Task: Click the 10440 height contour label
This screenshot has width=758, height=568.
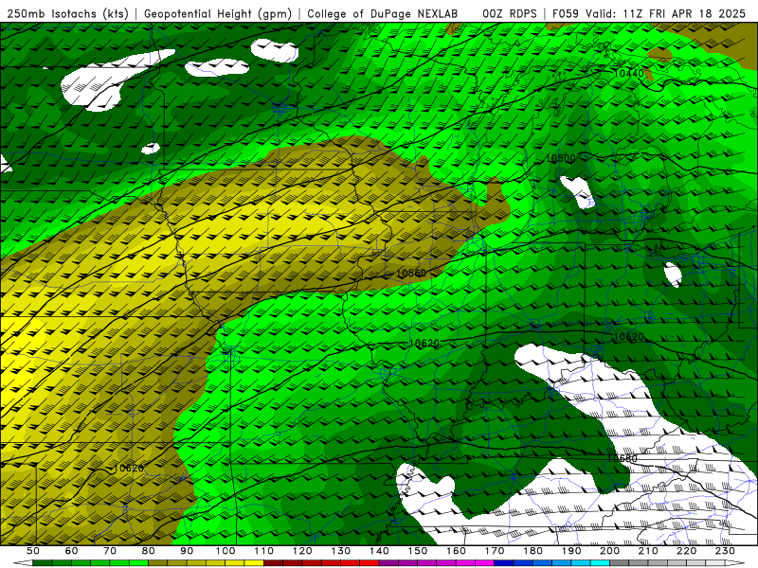Action: [x=630, y=74]
